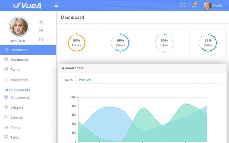Image resolution: width=229 pixels, height=143 pixels.
Task: Click the home icon beside Dashboard
Action: [x=6, y=49]
